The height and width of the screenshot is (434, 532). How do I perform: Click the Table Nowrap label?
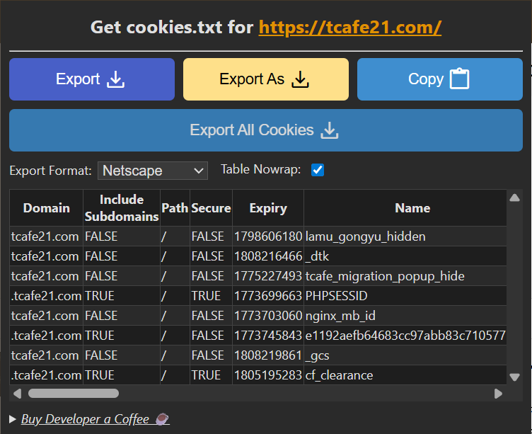tap(260, 169)
